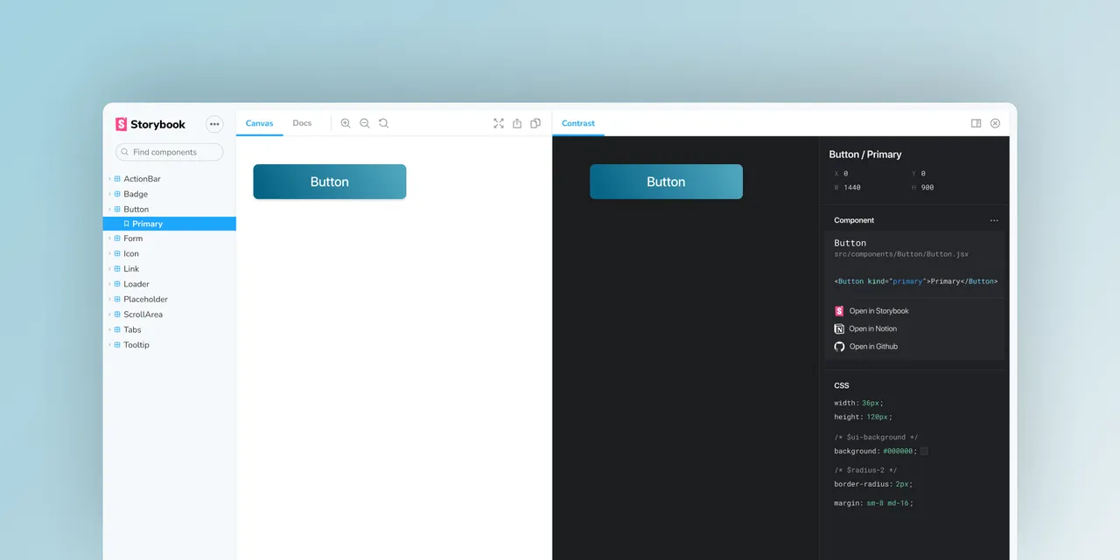
Task: Click the src/components/Button/Button.jsx path
Action: (901, 254)
